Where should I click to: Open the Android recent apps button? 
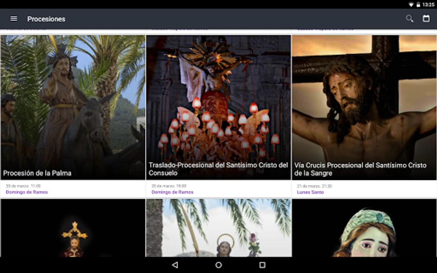[x=262, y=265]
